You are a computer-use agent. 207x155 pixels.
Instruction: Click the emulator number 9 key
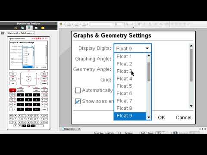tap(36, 95)
